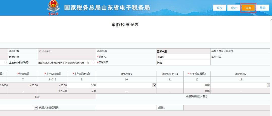Click the 重置 button
Image resolution: width=272 pixels, height=116 pixels.
click(x=262, y=8)
